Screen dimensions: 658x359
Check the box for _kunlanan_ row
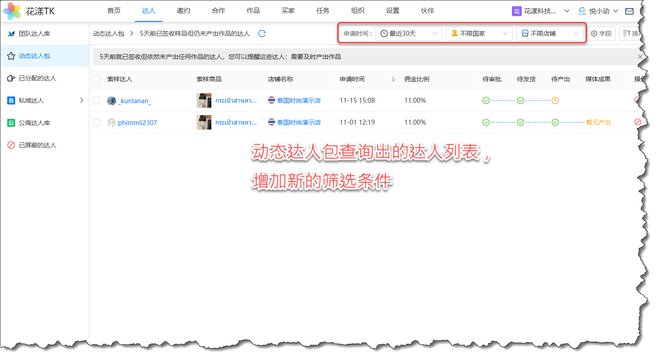pos(96,100)
